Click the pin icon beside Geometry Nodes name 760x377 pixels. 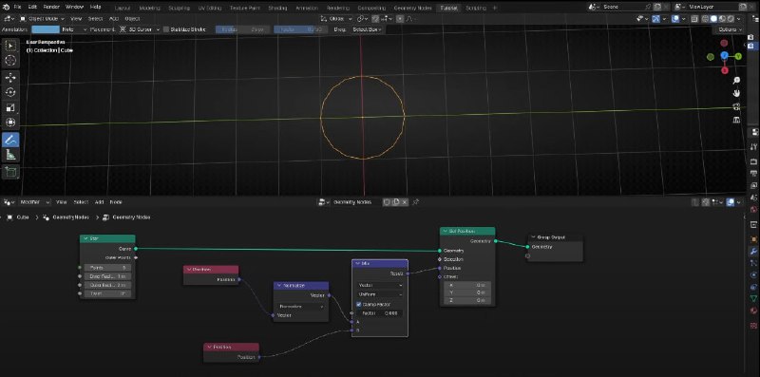(x=415, y=202)
